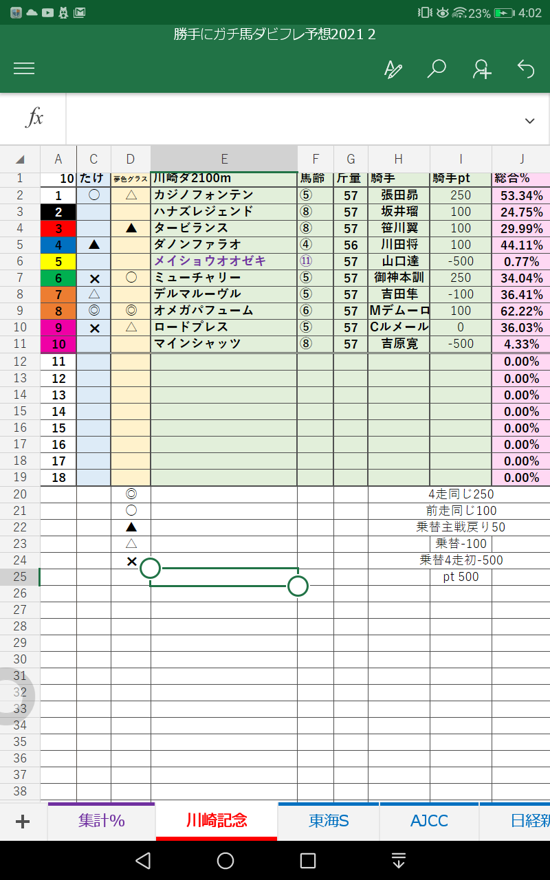Select the green number 6 cell
Screen dimensions: 550x880
point(58,278)
